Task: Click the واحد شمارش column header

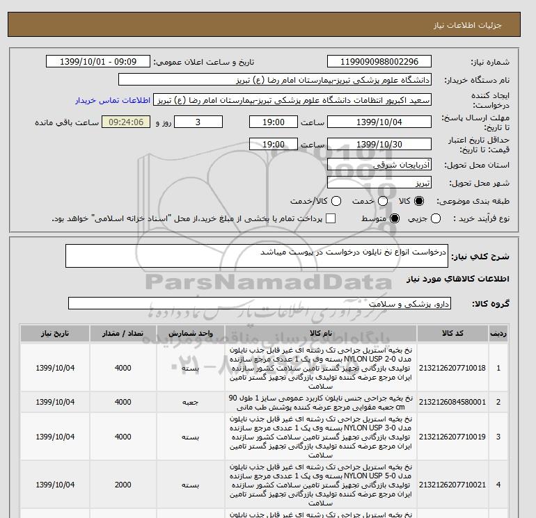Action: pyautogui.click(x=191, y=333)
